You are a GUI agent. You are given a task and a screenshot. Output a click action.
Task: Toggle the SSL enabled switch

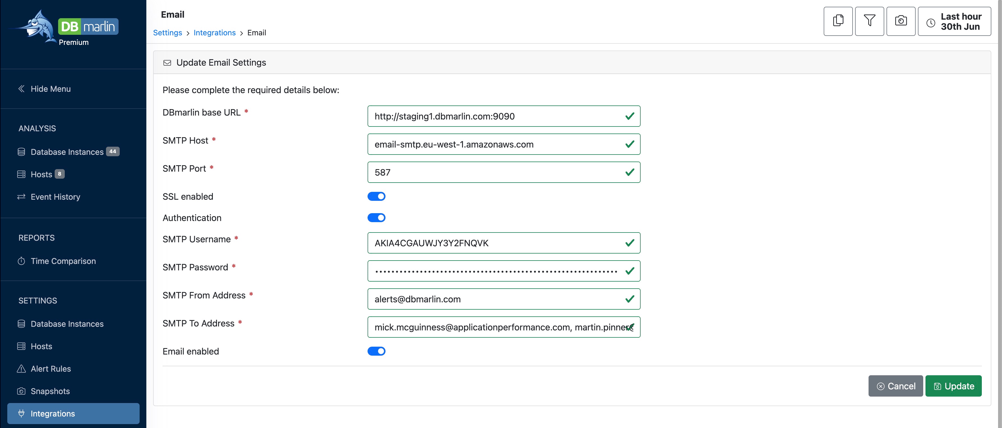coord(376,197)
